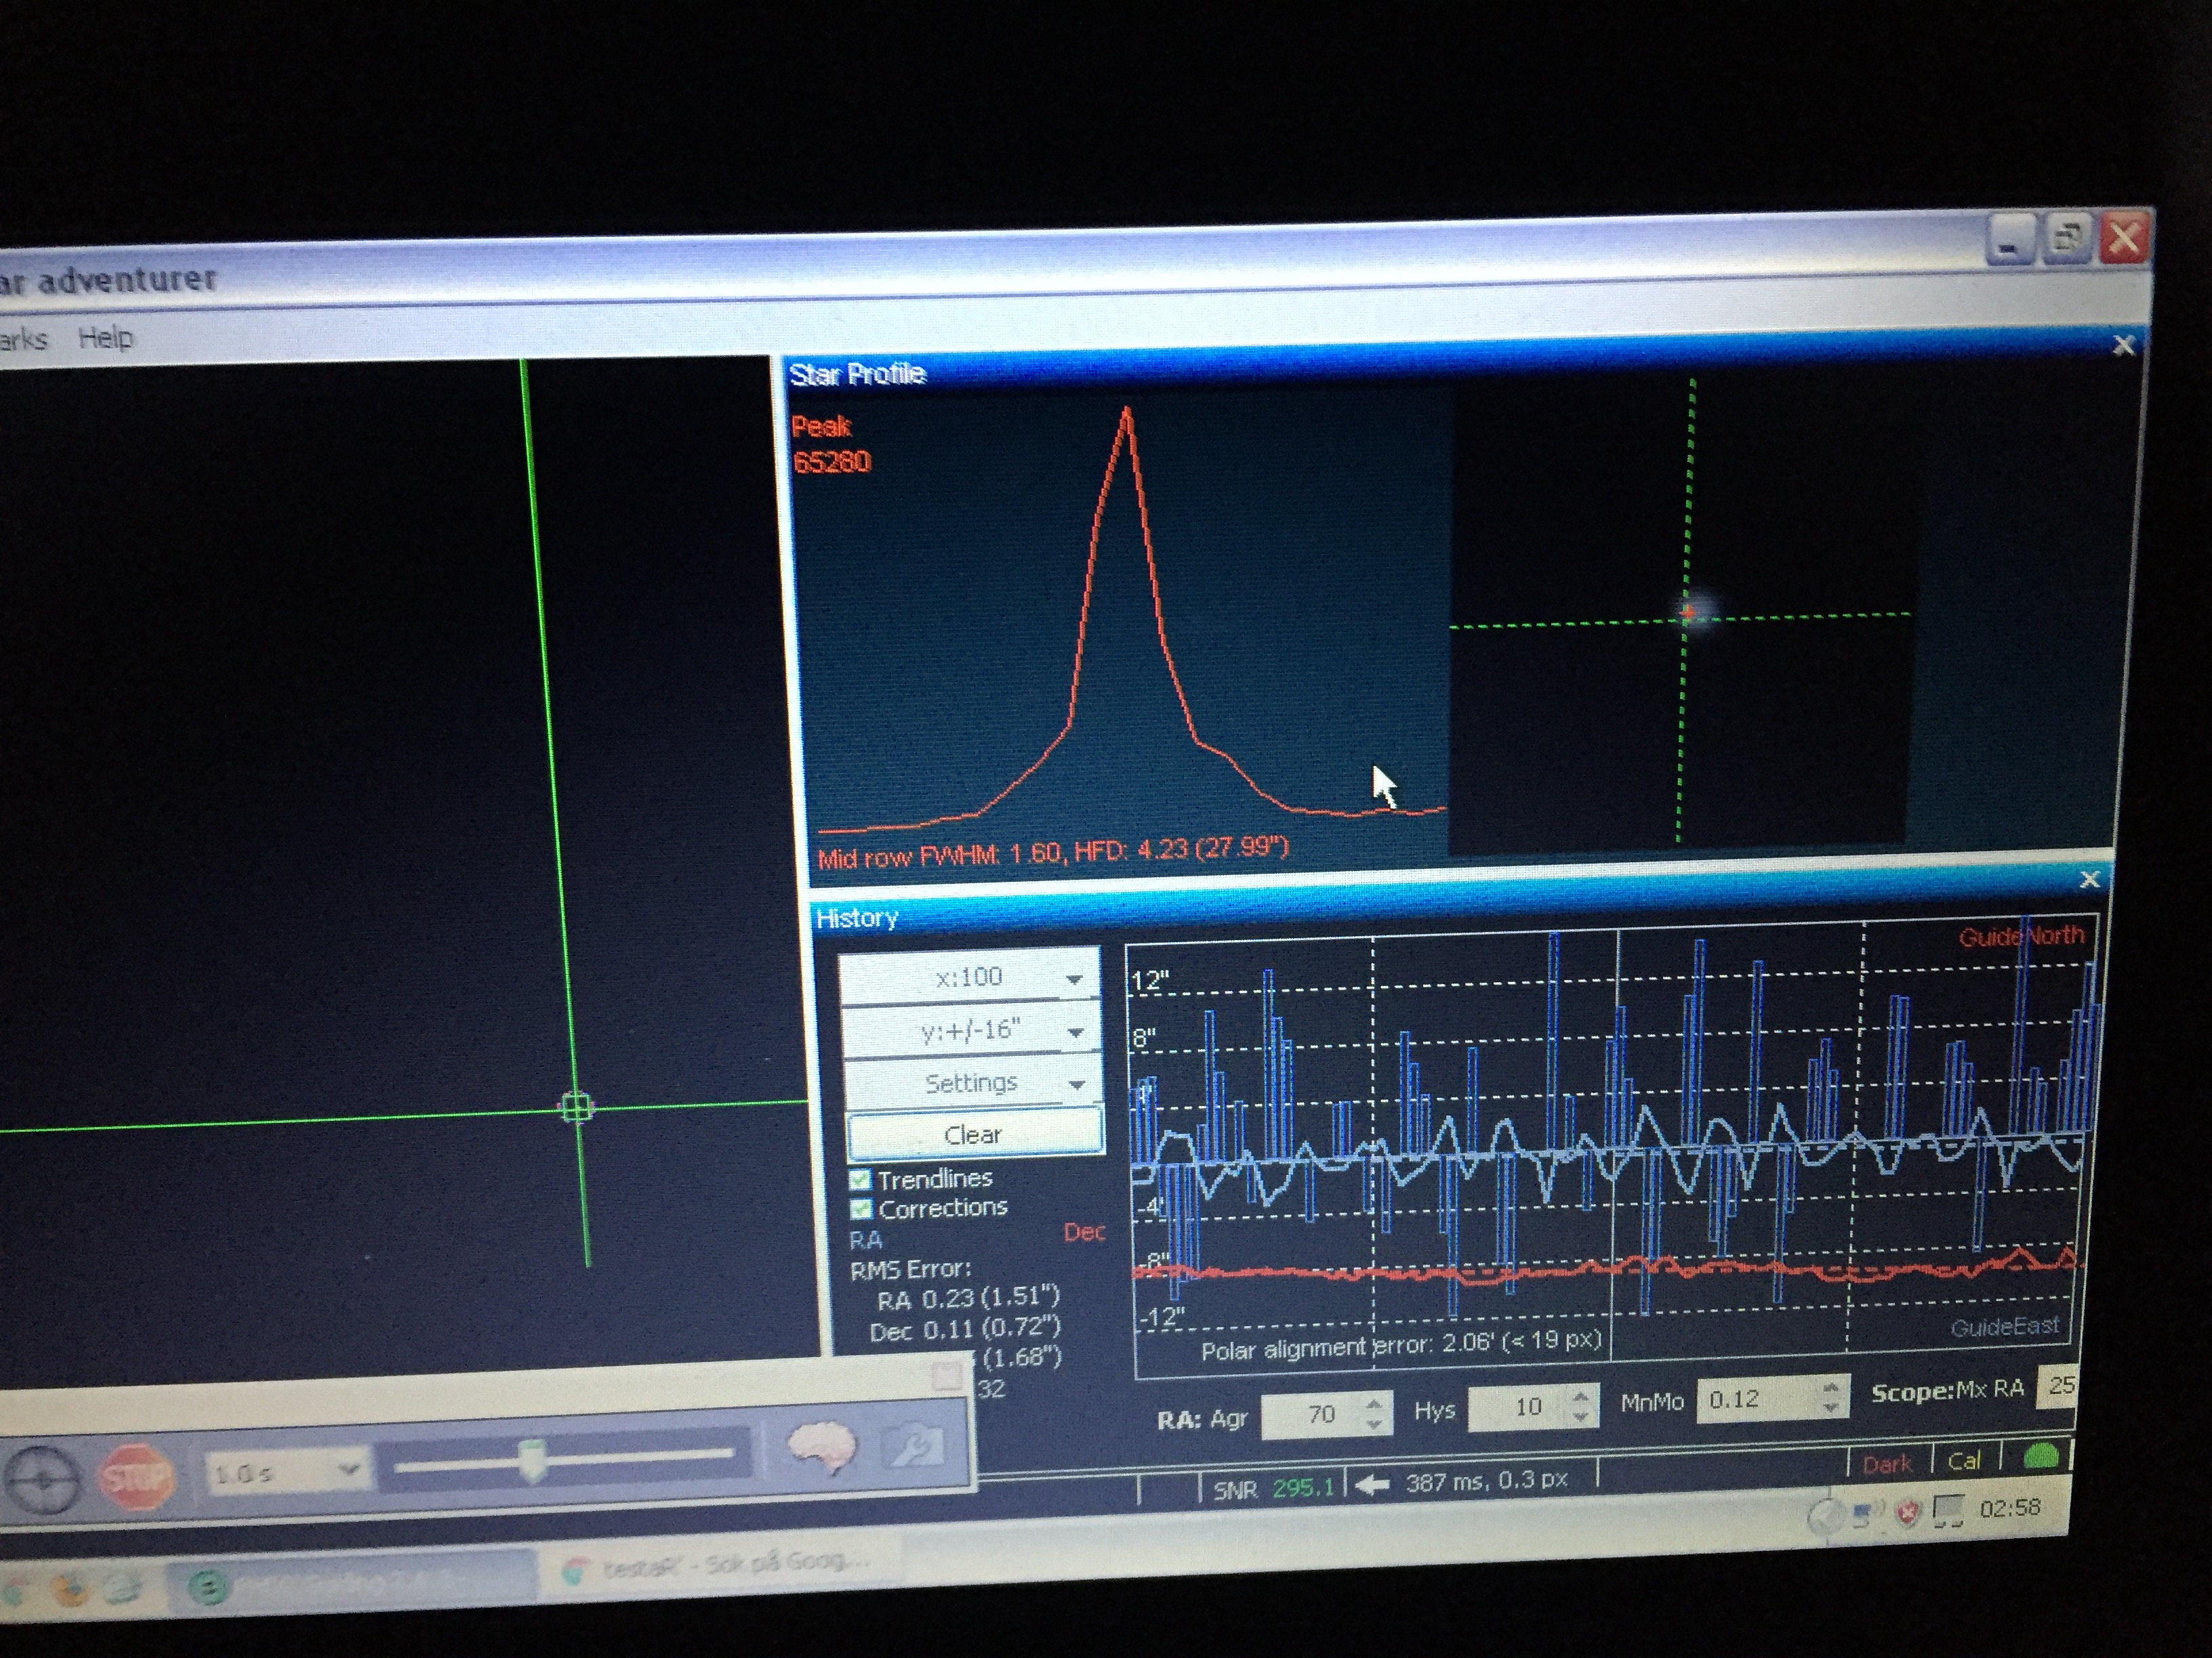Uncheck the Trendlines checkbox
This screenshot has height=1658, width=2212.
[860, 1179]
